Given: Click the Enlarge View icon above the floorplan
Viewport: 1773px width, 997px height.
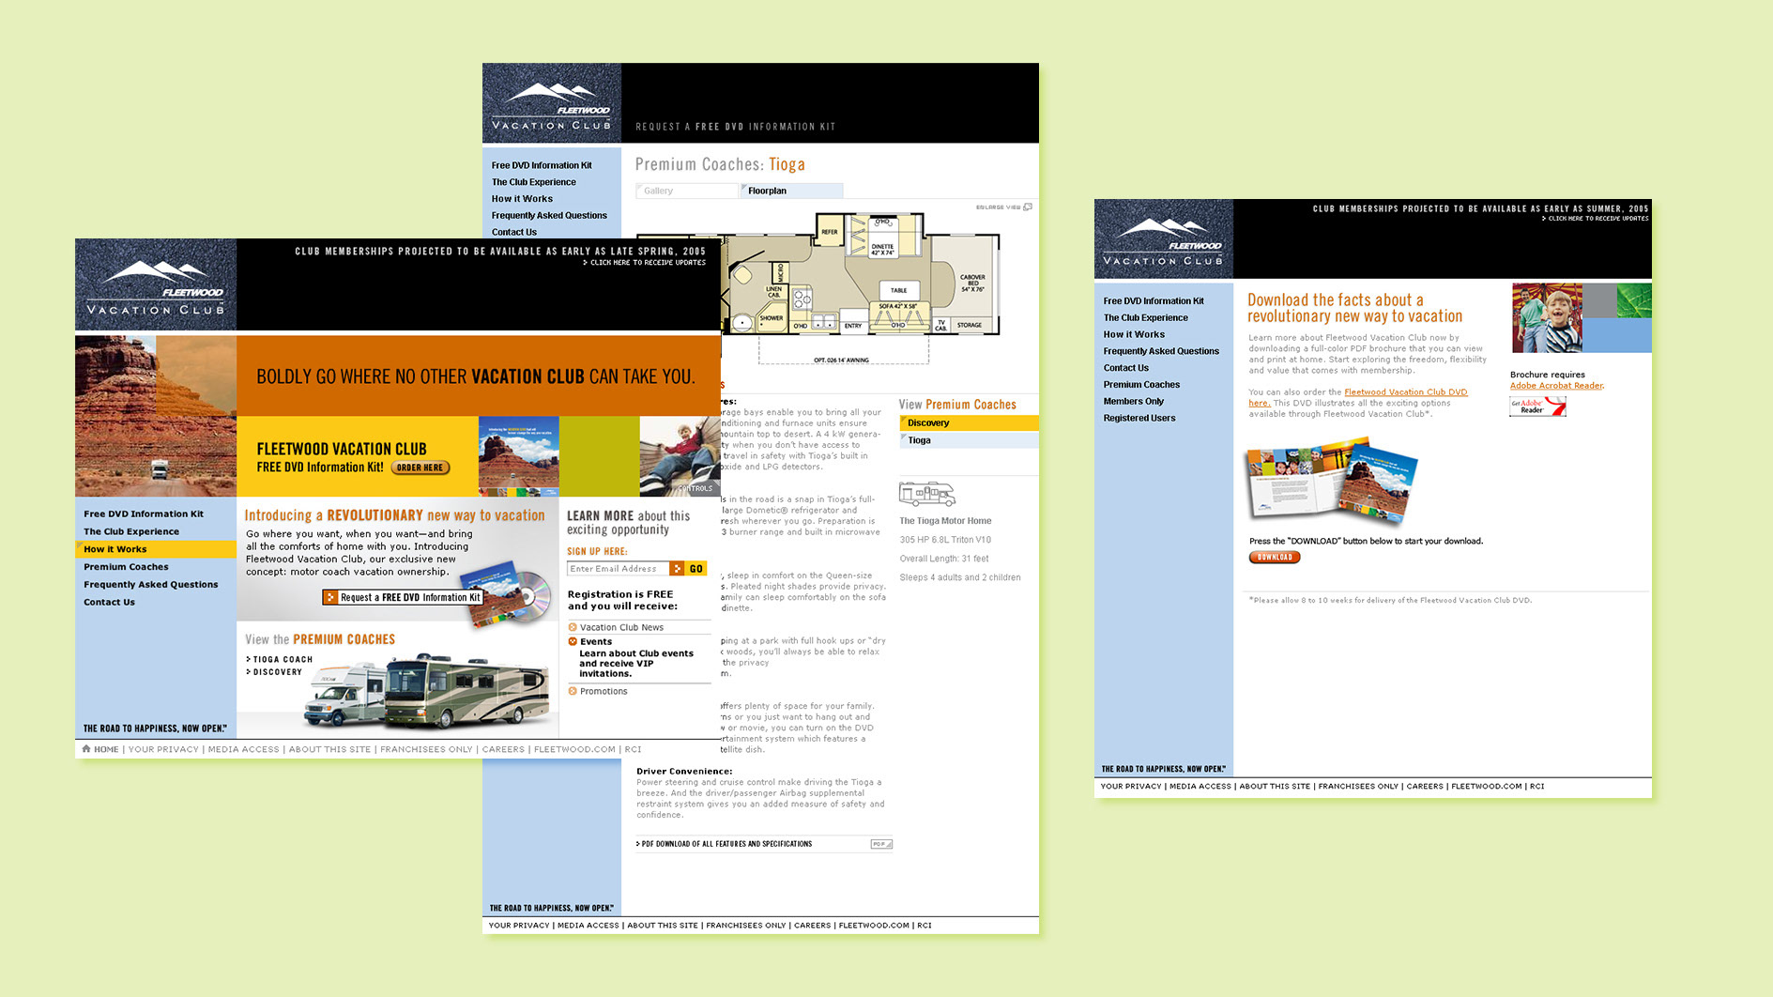Looking at the screenshot, I should 1028,207.
